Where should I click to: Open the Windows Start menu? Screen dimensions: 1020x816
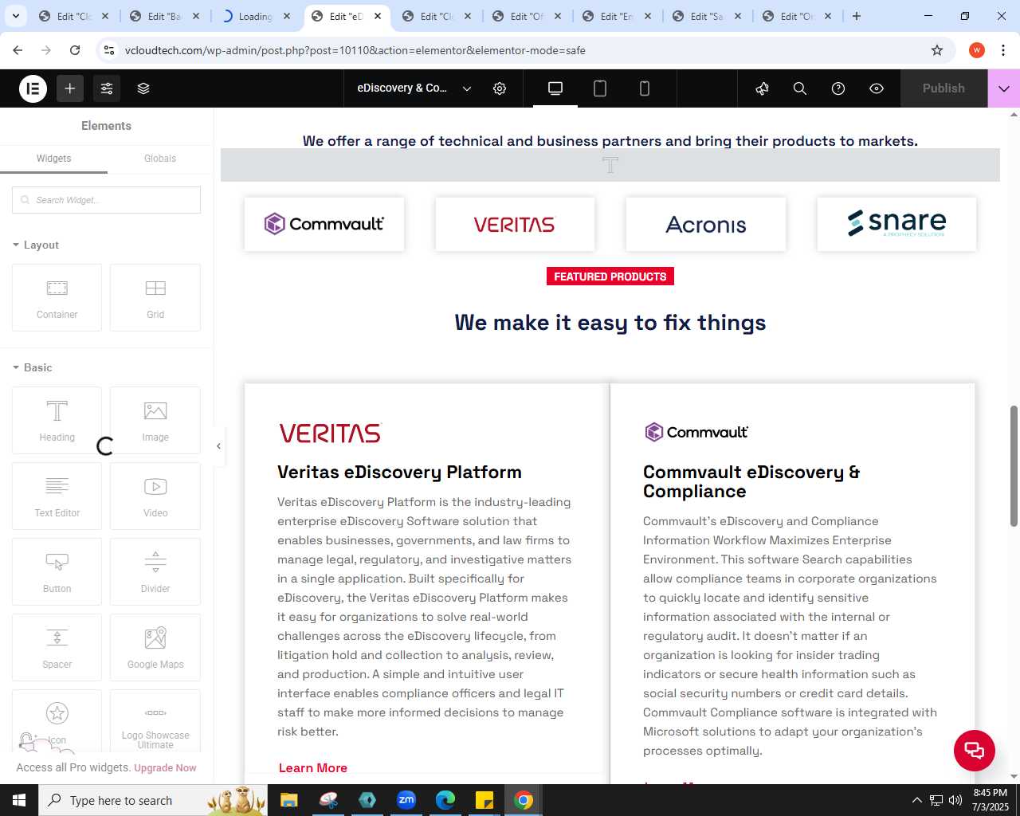(19, 800)
